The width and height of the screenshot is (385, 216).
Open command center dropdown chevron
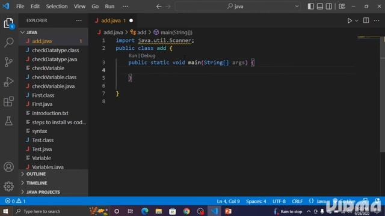pos(297,7)
